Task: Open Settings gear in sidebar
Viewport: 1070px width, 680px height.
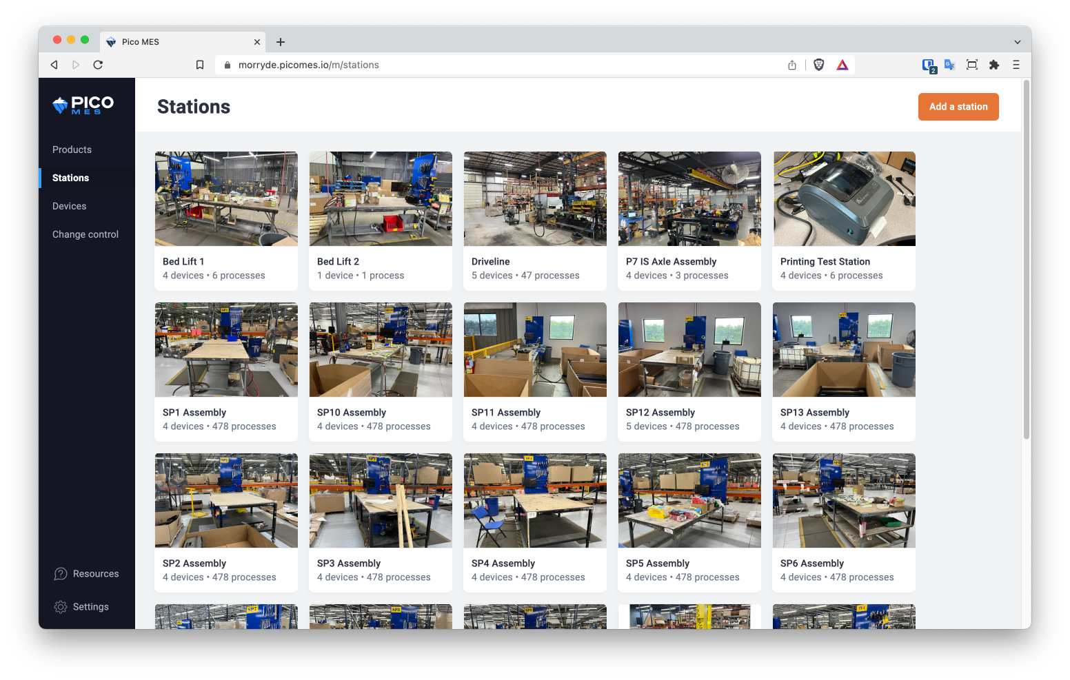Action: pos(61,607)
